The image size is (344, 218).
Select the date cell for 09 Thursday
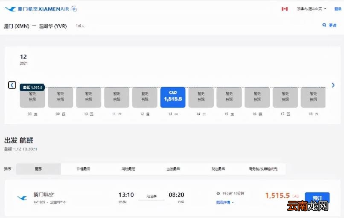click(x=61, y=98)
